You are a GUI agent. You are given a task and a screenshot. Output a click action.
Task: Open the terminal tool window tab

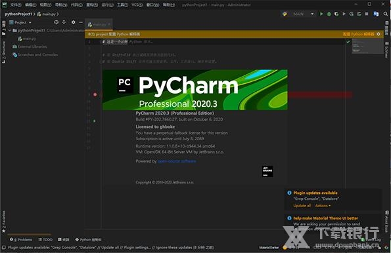(63, 240)
